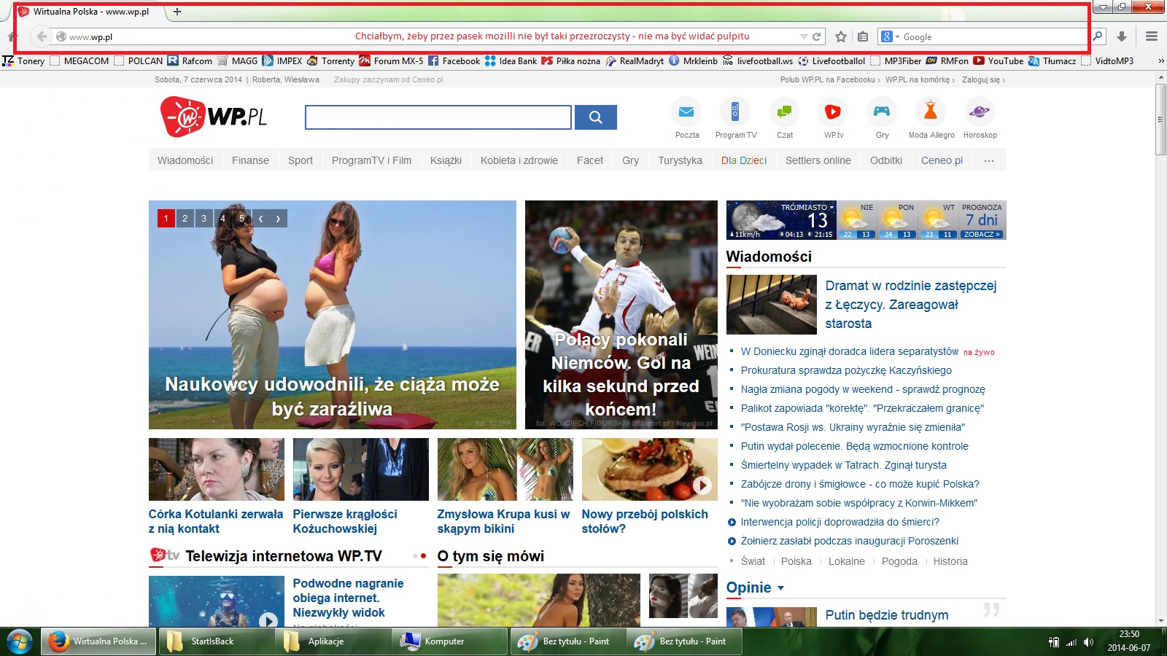This screenshot has height=656, width=1167.
Task: Open the downloads arrow icon
Action: (1122, 36)
